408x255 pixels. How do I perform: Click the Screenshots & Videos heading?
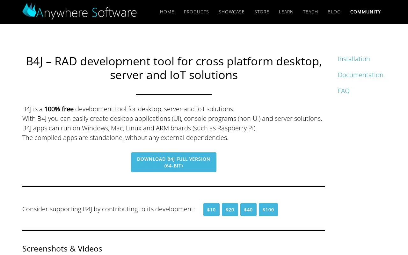point(62,249)
